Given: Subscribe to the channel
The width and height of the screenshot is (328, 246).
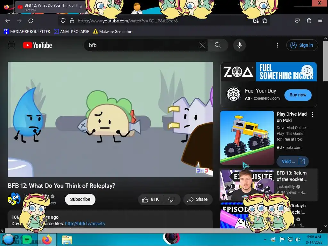Looking at the screenshot, I should (x=80, y=199).
